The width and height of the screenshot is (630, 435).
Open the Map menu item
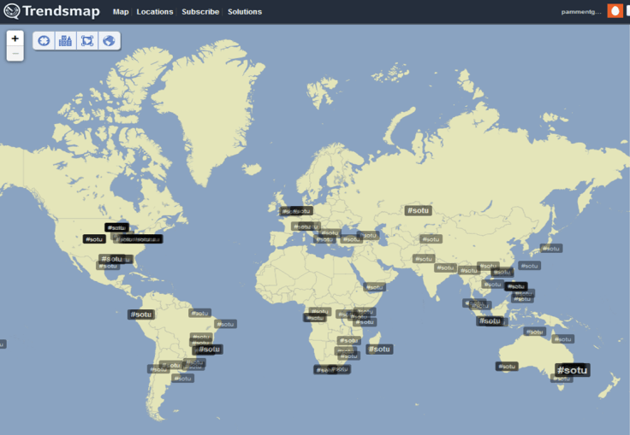[121, 12]
